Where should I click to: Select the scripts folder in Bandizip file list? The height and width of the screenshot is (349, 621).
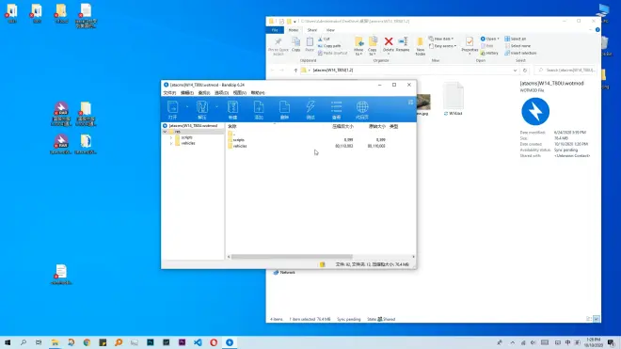click(x=239, y=140)
